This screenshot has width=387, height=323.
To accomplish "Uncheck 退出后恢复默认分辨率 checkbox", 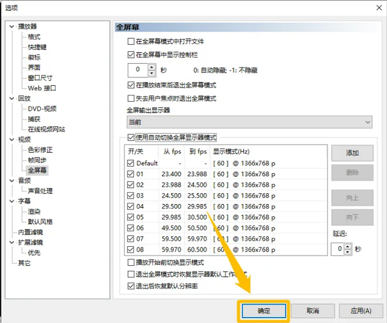I will [131, 286].
